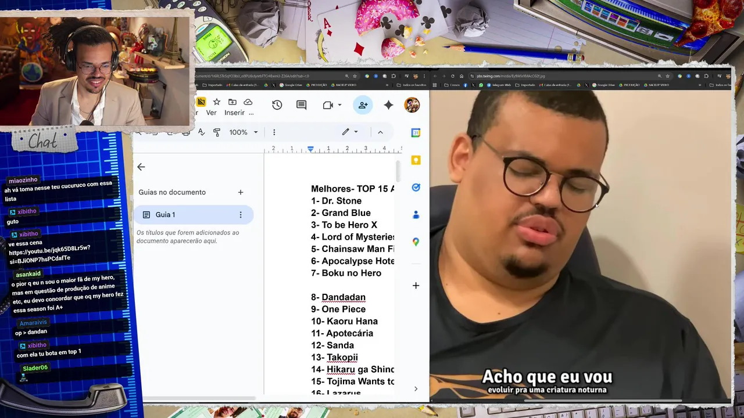Click chat username Amaraivis
The height and width of the screenshot is (418, 744).
coord(33,323)
